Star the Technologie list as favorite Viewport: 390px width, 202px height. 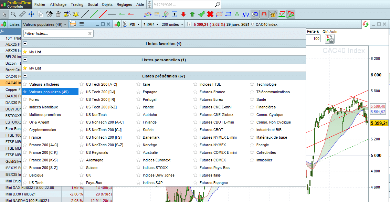tap(252, 84)
